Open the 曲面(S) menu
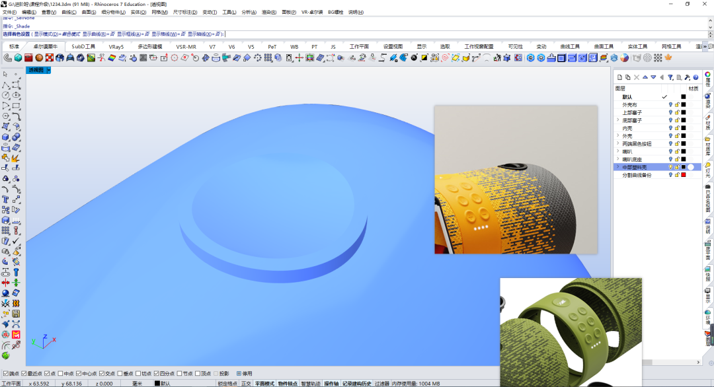 click(89, 13)
